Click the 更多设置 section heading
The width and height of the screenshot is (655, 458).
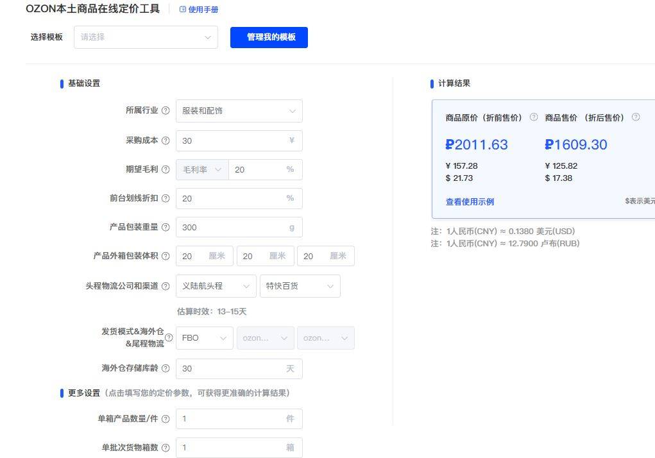tap(84, 393)
